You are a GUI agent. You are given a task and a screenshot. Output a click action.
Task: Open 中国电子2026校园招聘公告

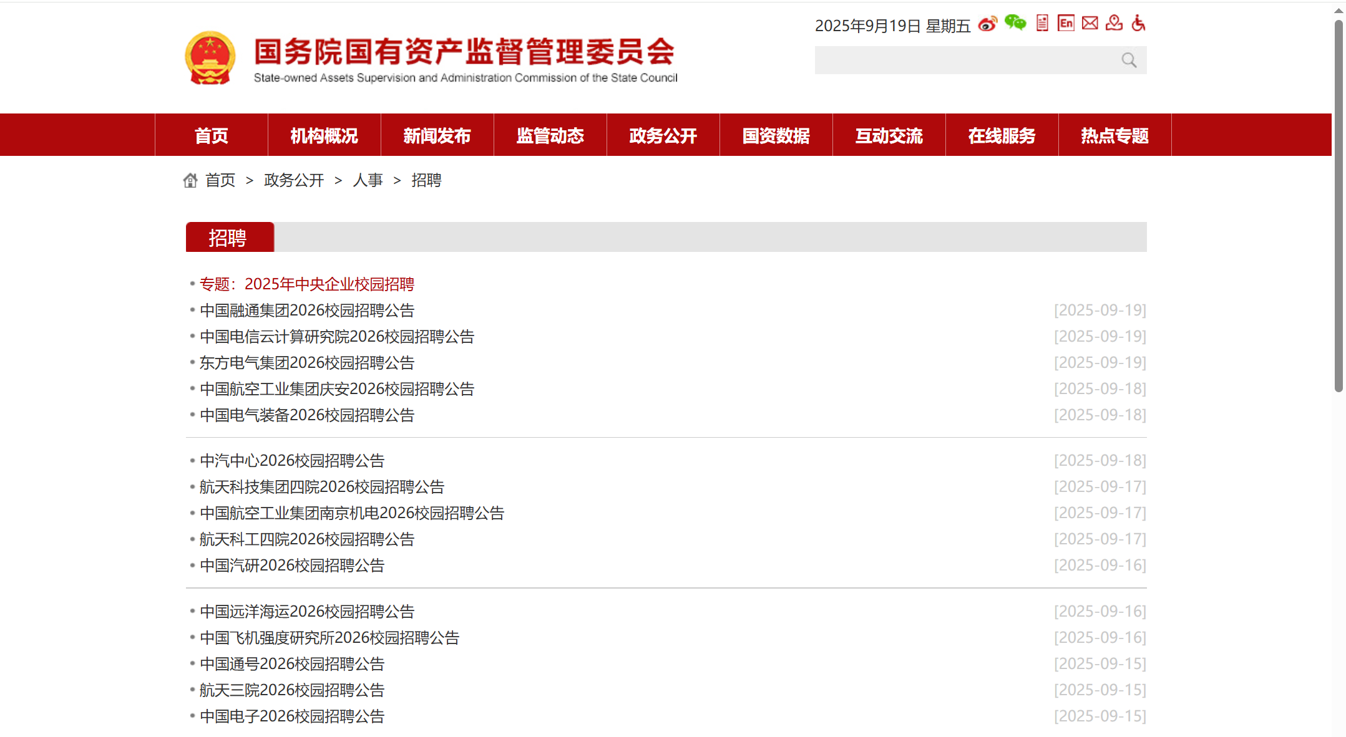point(292,716)
